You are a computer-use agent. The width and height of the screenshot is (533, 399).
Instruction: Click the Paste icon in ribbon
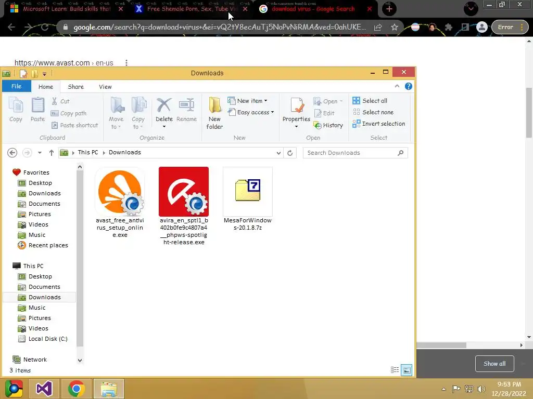click(37, 110)
